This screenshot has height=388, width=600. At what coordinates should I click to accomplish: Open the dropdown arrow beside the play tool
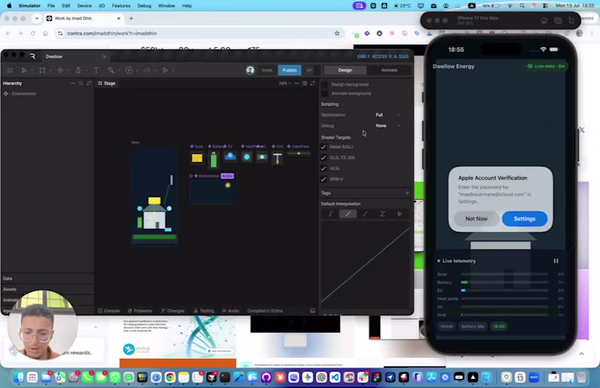(173, 71)
